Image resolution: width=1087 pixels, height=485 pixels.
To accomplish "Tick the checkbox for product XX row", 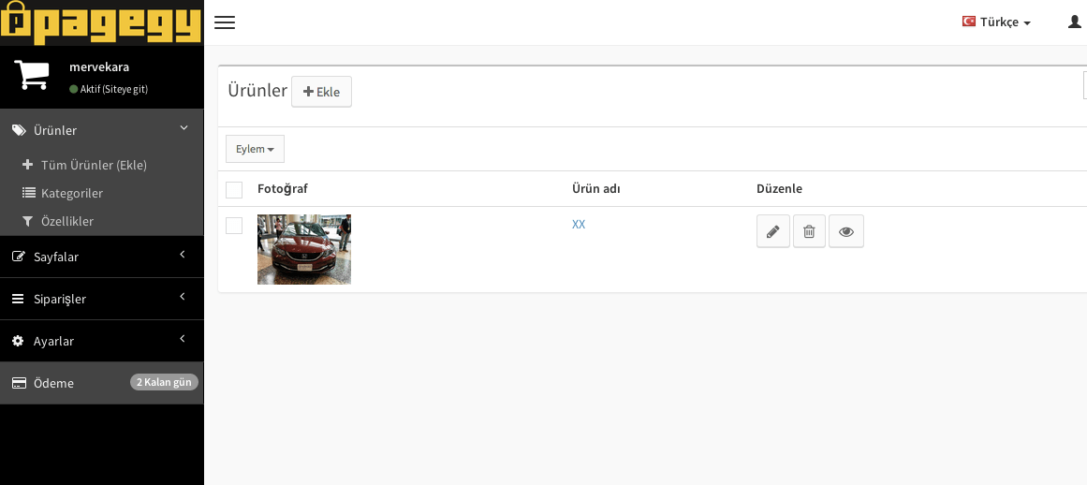I will pos(234,226).
